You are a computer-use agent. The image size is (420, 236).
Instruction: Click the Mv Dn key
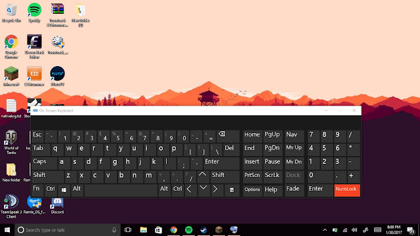tap(294, 163)
